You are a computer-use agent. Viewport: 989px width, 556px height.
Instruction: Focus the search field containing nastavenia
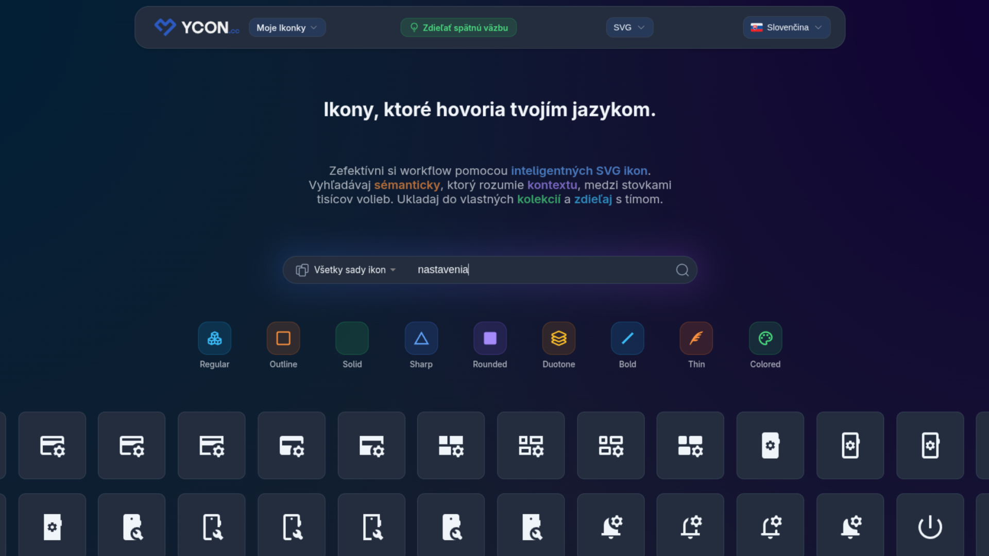541,270
